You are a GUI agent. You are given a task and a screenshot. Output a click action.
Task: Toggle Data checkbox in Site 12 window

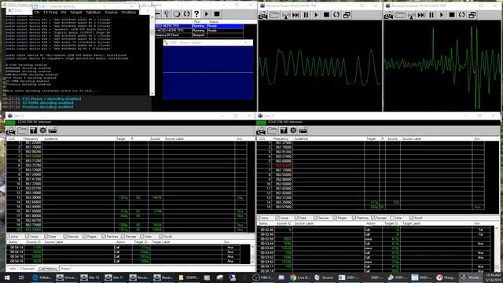pos(46,237)
